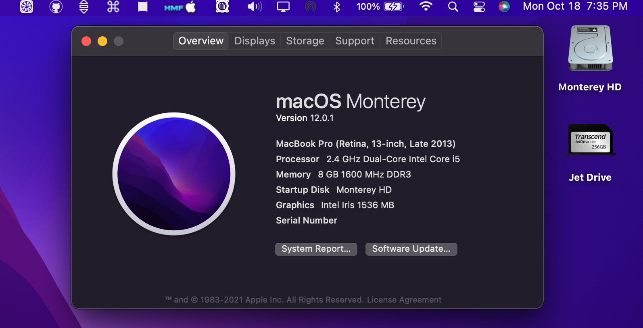This screenshot has height=328, width=643.
Task: Click the macOS Monterey logo image
Action: click(174, 174)
